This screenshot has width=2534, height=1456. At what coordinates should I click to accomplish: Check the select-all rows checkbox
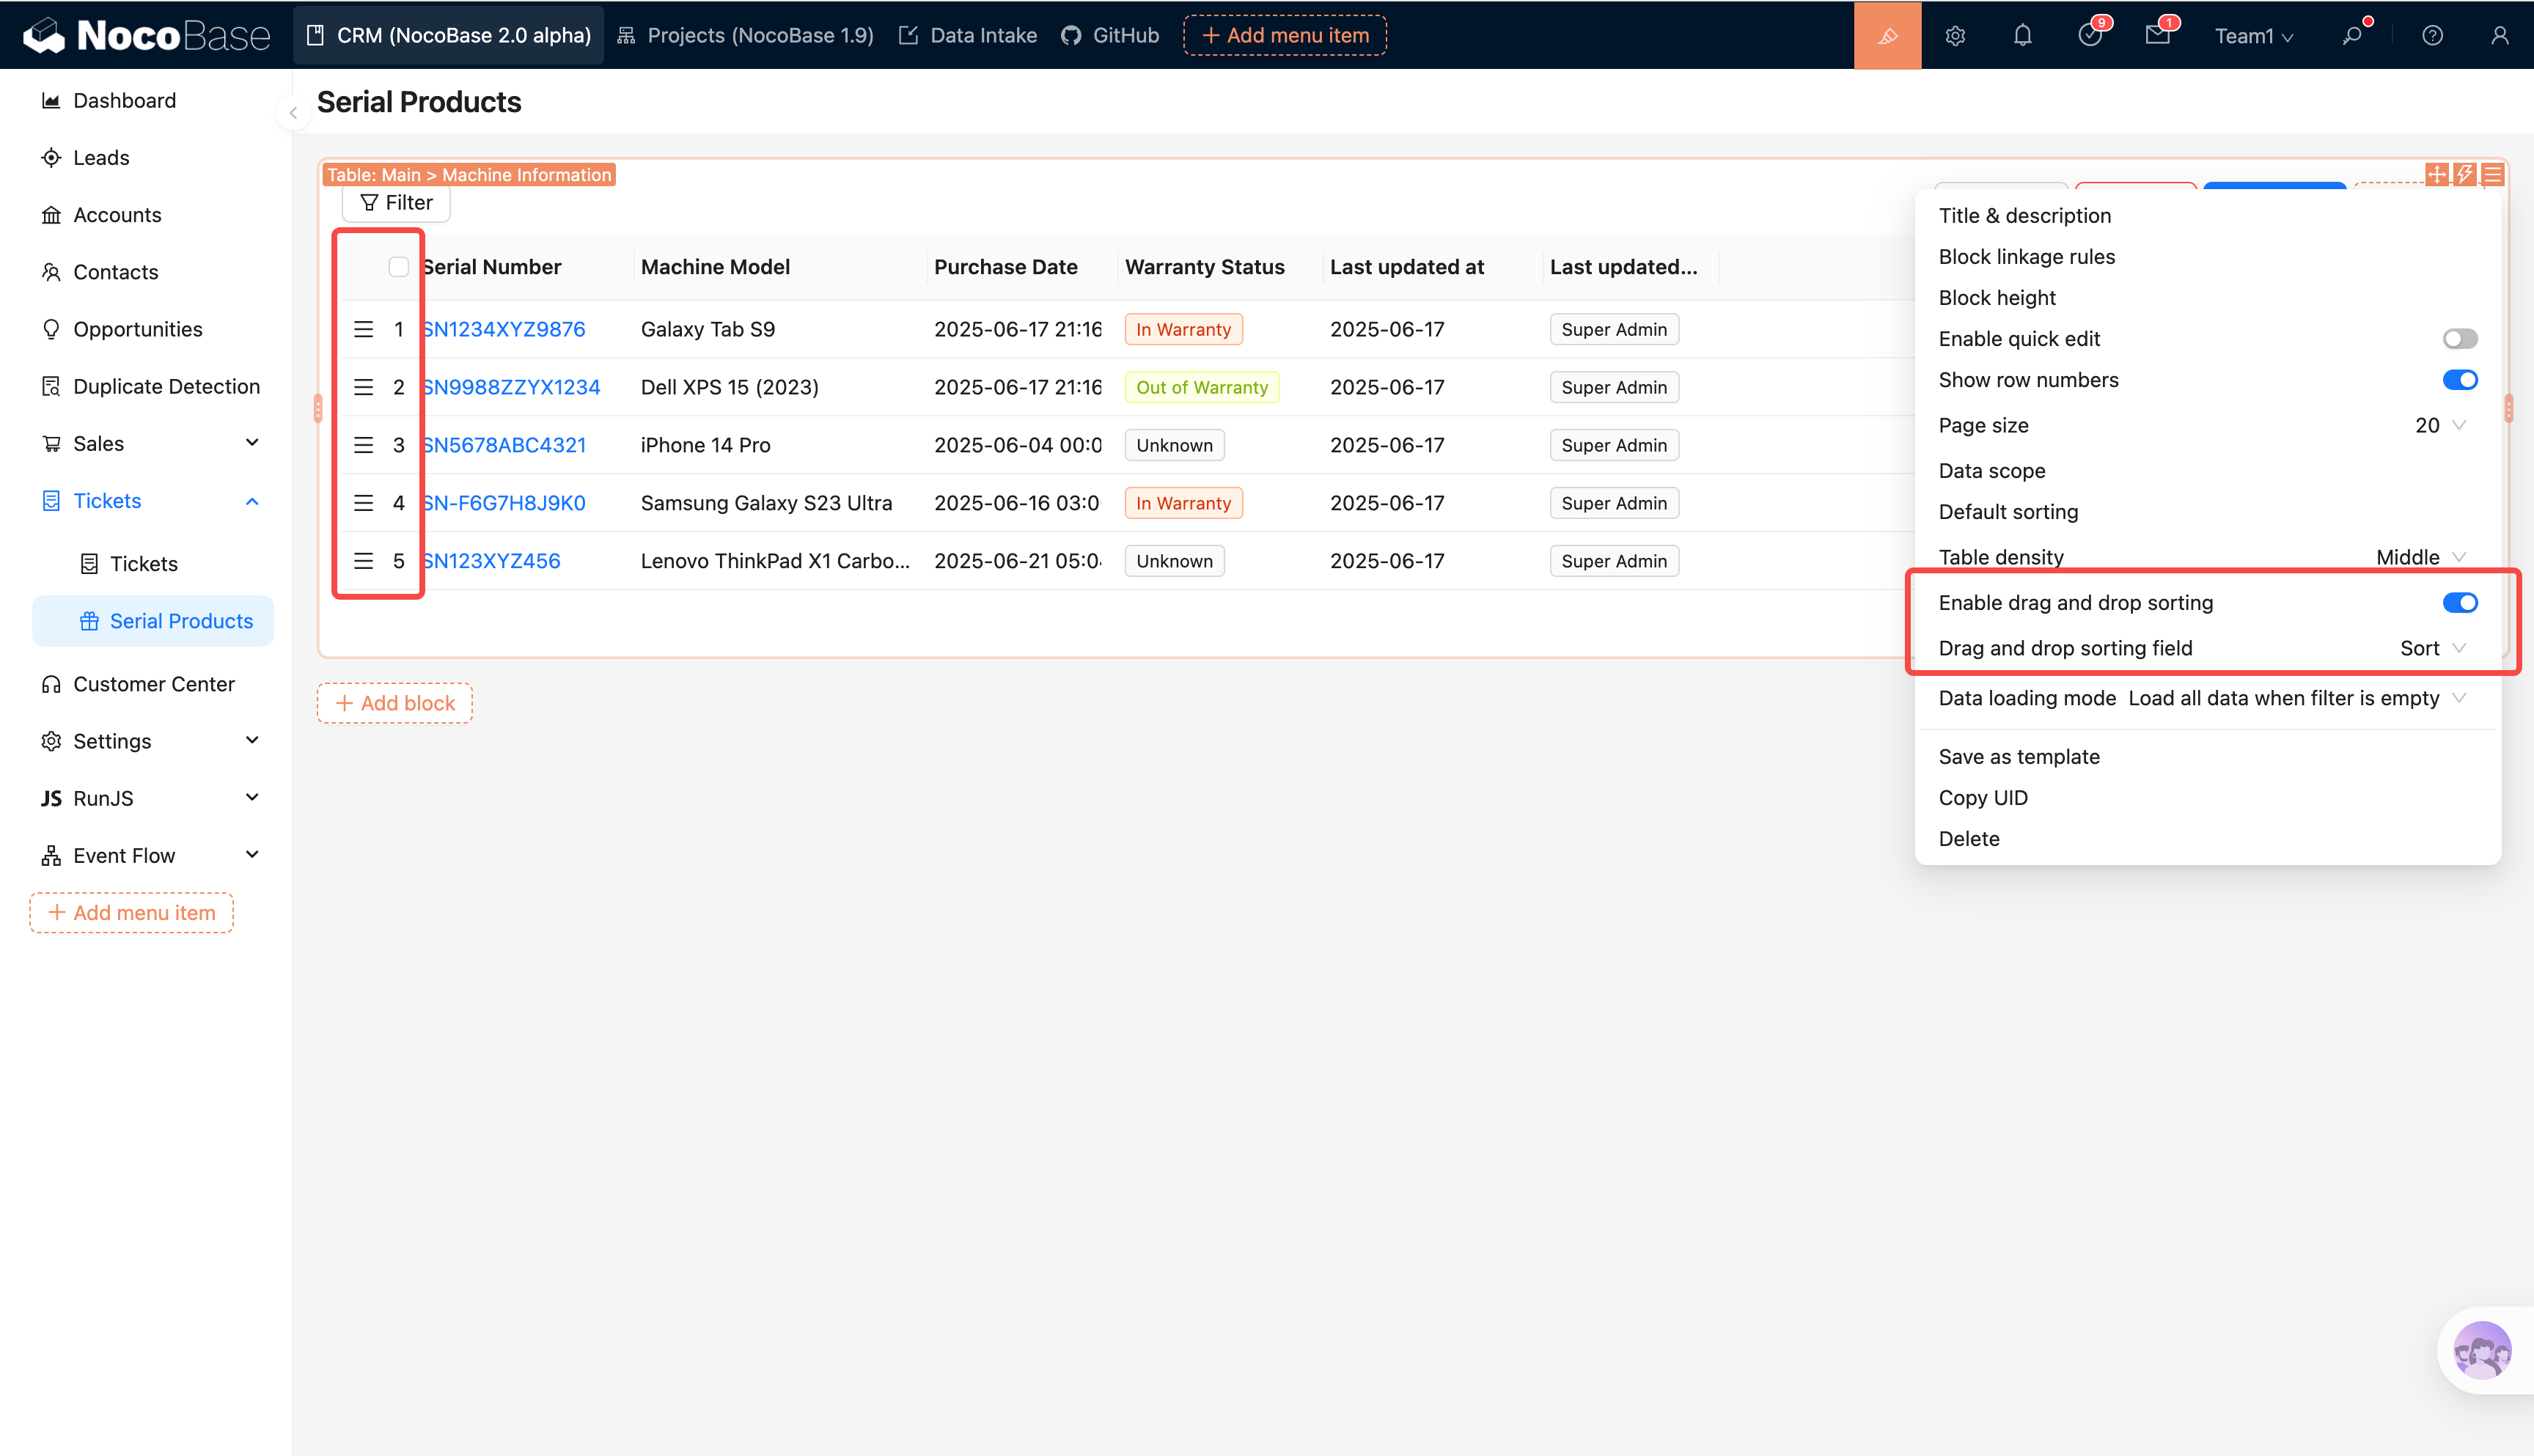(x=398, y=267)
